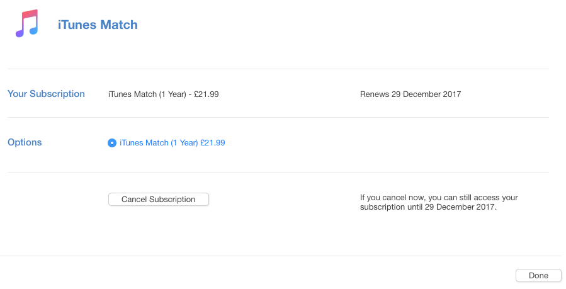Click the subscription description in Your Subscription row
Viewport: 566px width, 289px height.
click(x=163, y=94)
